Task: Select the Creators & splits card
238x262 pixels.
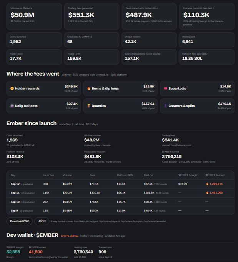Action: tap(197, 106)
